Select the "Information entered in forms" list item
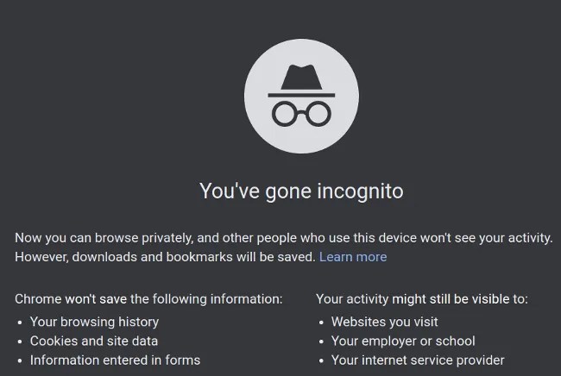This screenshot has height=376, width=561. [115, 360]
